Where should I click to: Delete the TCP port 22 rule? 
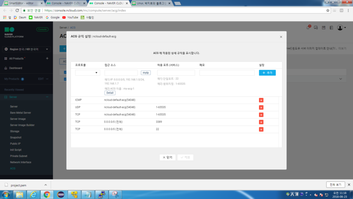261,129
